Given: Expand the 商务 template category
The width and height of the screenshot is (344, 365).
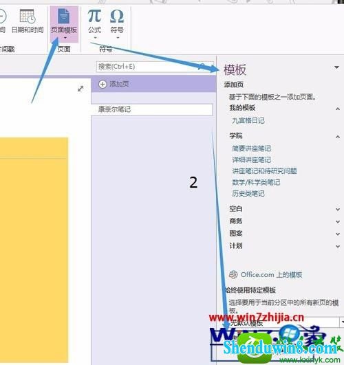Looking at the screenshot, I should [338, 221].
